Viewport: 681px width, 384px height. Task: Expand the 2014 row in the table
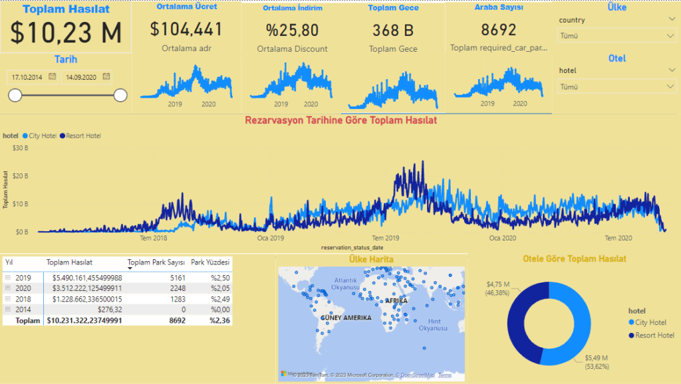point(8,309)
